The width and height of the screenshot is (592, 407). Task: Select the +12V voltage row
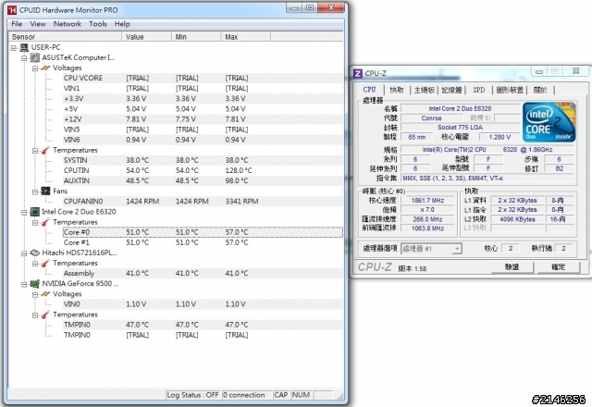click(203, 119)
